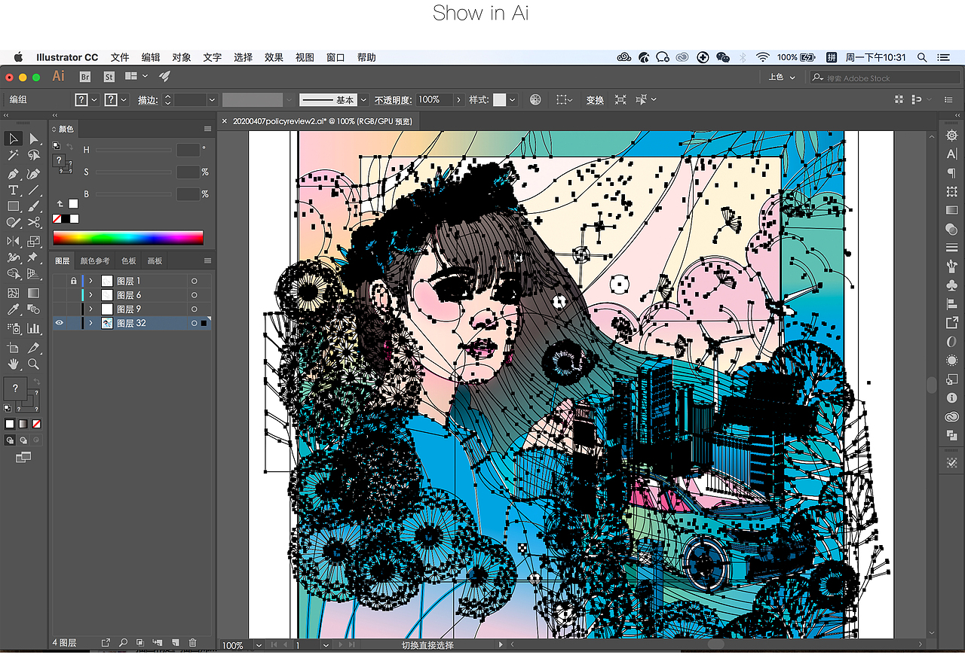This screenshot has width=965, height=661.
Task: Toggle visibility of layer 图层 9
Action: pyautogui.click(x=60, y=309)
